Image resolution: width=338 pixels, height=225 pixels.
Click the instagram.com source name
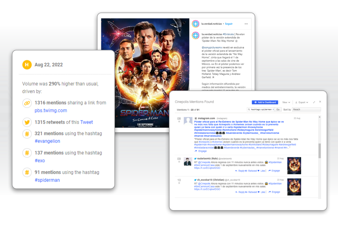[x=206, y=118]
